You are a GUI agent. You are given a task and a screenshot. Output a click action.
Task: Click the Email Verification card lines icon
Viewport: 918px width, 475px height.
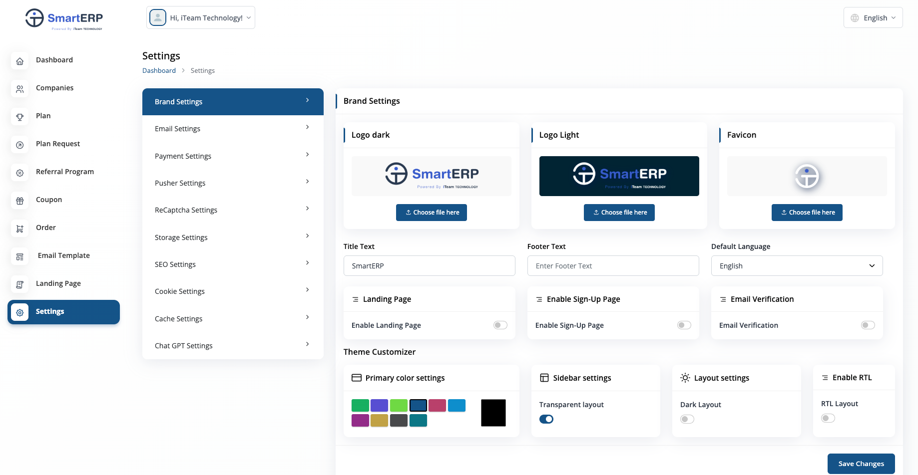click(723, 299)
